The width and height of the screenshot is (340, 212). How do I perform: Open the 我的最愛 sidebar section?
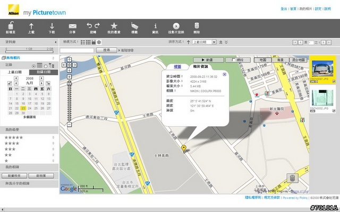click(29, 129)
